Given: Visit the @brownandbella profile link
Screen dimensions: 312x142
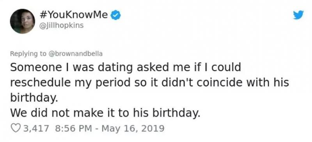Looking at the screenshot, I should (75, 54).
